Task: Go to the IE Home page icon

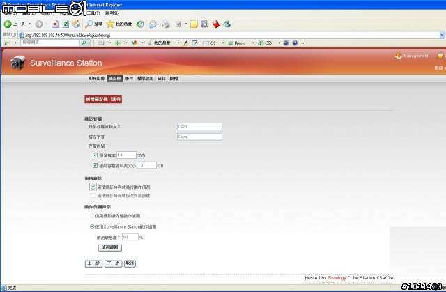Action: (77, 24)
